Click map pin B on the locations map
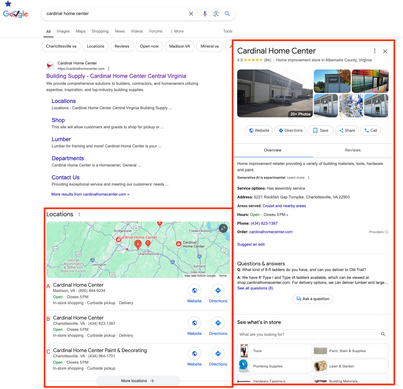403x389 pixels. coord(138,245)
